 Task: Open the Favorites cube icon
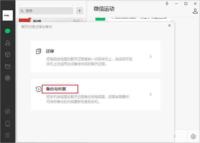tap(7, 54)
